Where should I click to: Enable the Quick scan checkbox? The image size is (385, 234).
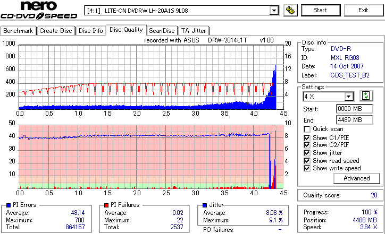click(x=307, y=129)
